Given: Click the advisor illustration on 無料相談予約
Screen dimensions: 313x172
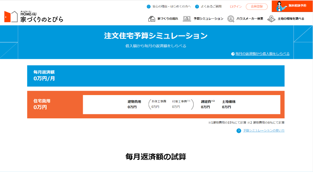Looking at the screenshot, I should 280,6.
